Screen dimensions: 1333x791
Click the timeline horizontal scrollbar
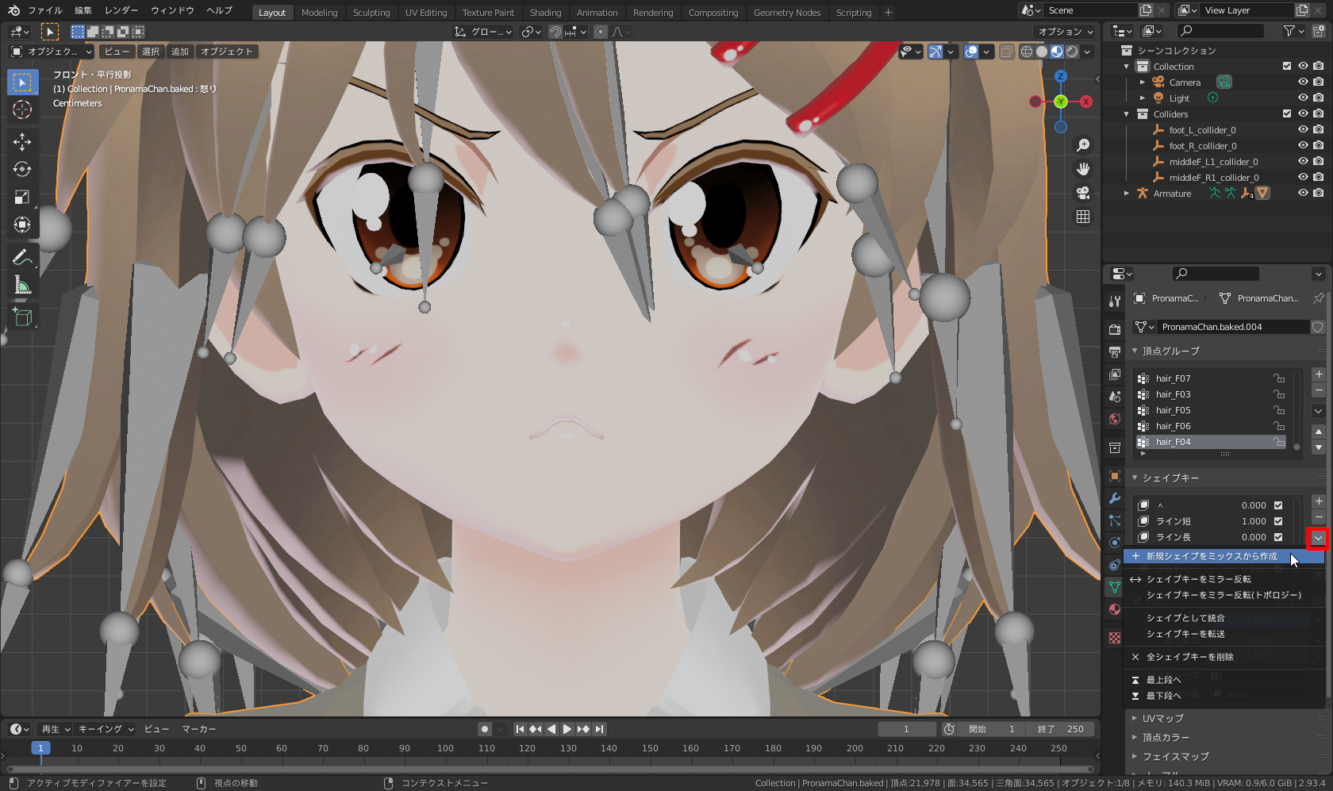pos(549,768)
